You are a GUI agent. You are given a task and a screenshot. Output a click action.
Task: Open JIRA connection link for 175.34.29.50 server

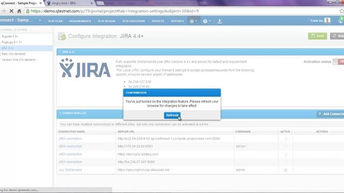coord(70,146)
